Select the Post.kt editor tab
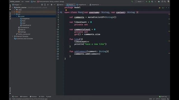The image size is (179, 100). tap(70, 5)
